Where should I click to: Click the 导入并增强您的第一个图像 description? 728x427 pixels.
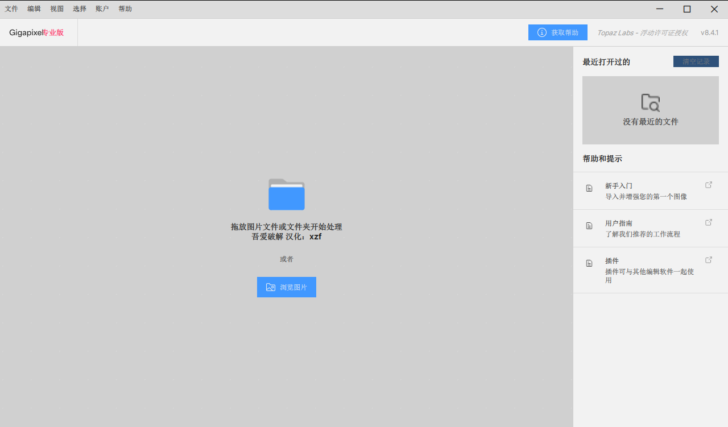click(646, 197)
